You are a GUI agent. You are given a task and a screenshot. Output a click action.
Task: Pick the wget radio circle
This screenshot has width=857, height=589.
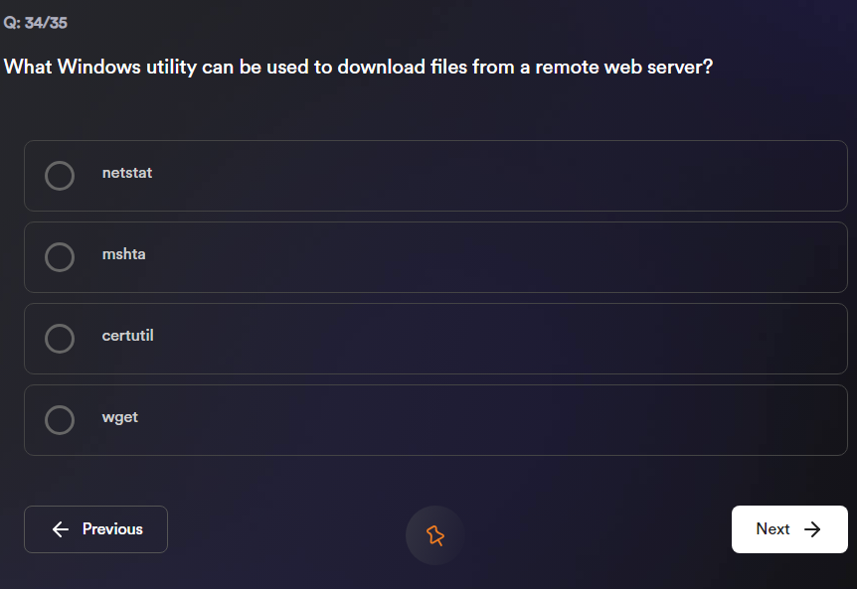[x=60, y=420]
